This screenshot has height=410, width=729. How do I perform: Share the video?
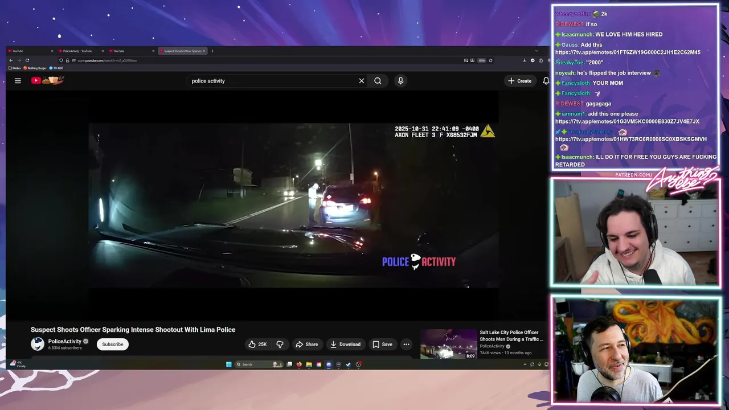(x=306, y=344)
